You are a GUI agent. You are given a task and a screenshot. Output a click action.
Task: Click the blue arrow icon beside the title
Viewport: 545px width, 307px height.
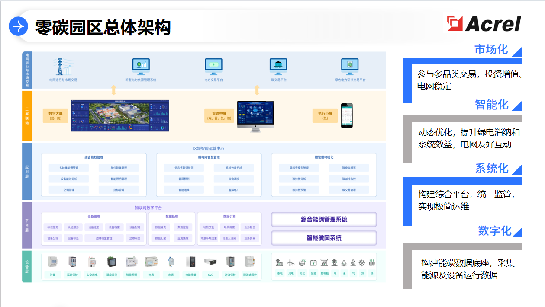point(18,27)
